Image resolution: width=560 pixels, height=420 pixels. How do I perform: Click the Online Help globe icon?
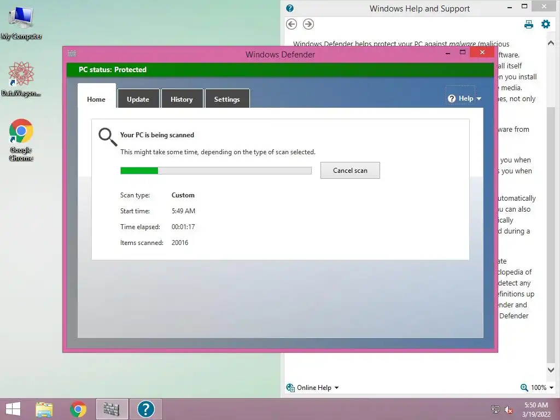coord(290,388)
